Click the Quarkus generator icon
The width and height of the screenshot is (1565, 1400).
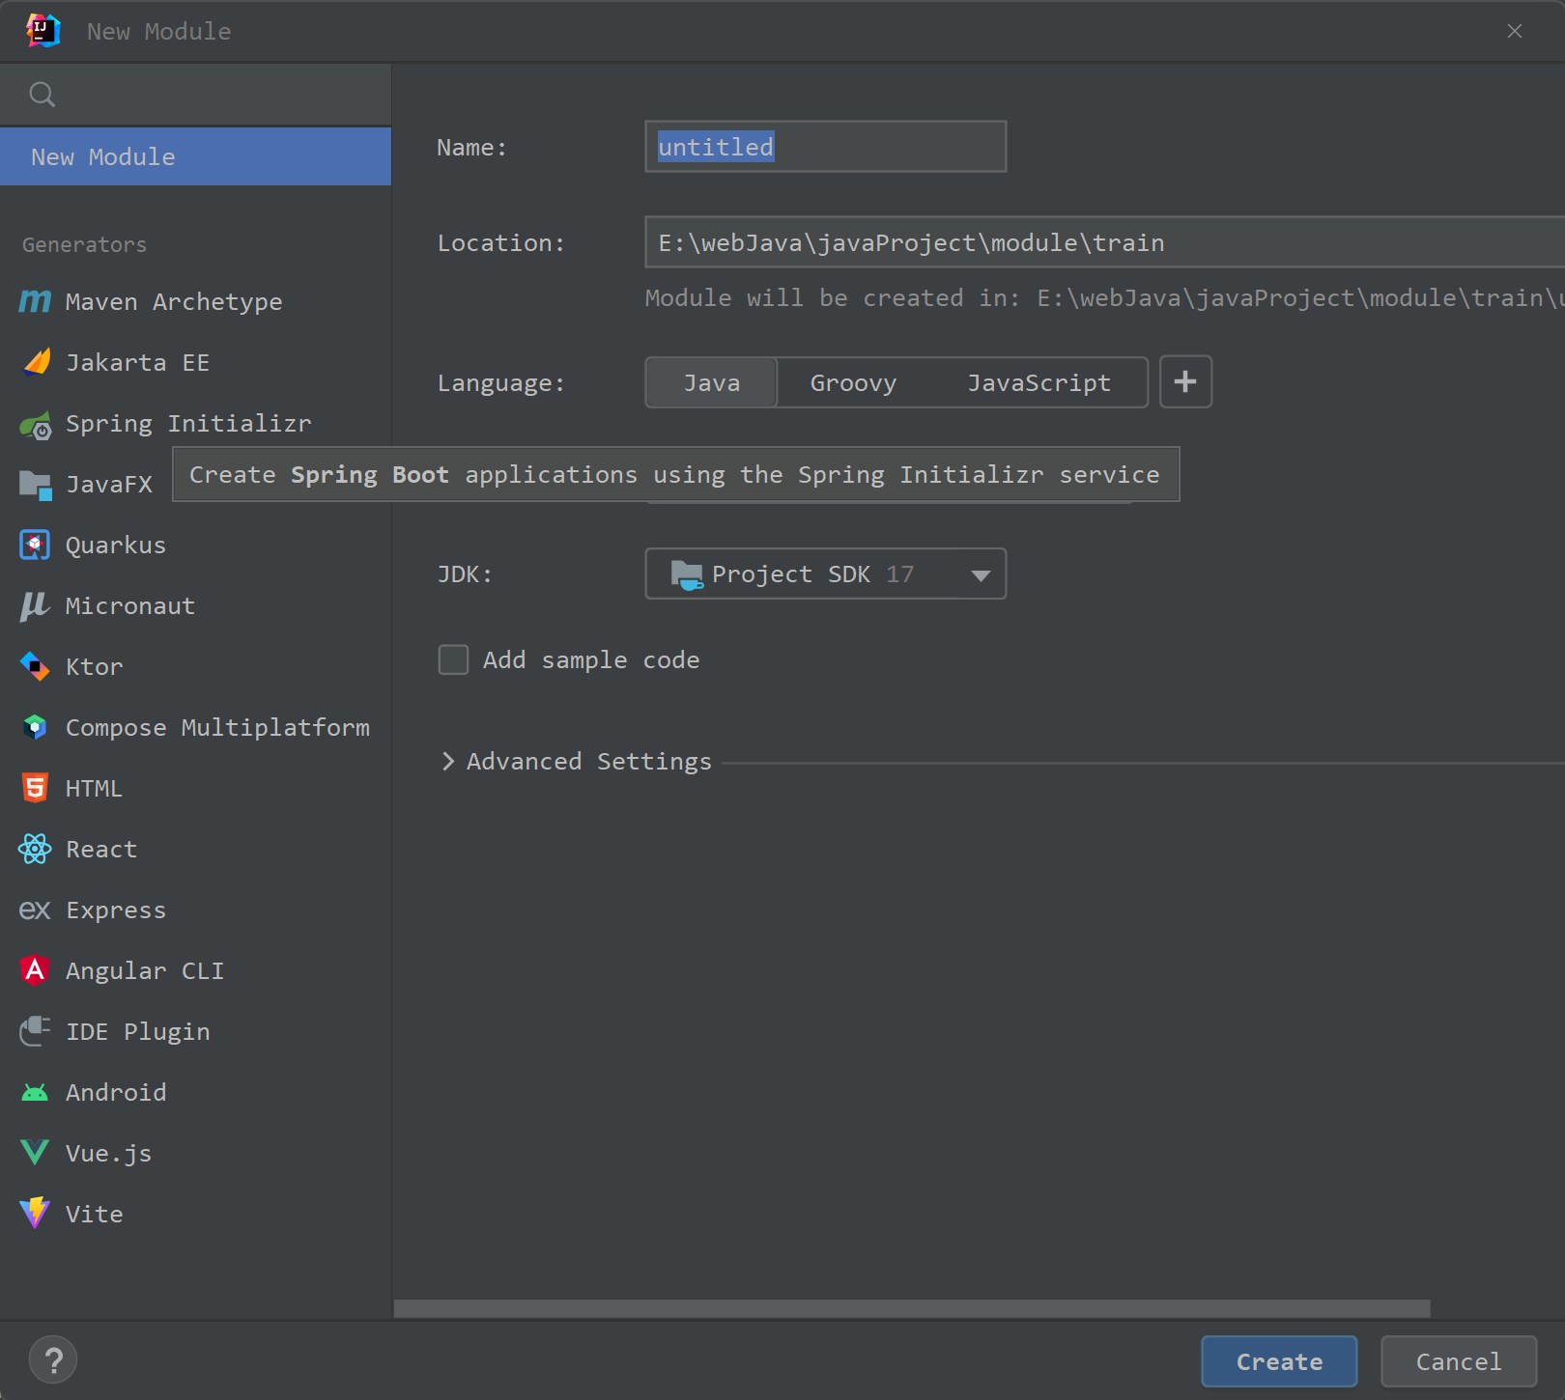35,545
